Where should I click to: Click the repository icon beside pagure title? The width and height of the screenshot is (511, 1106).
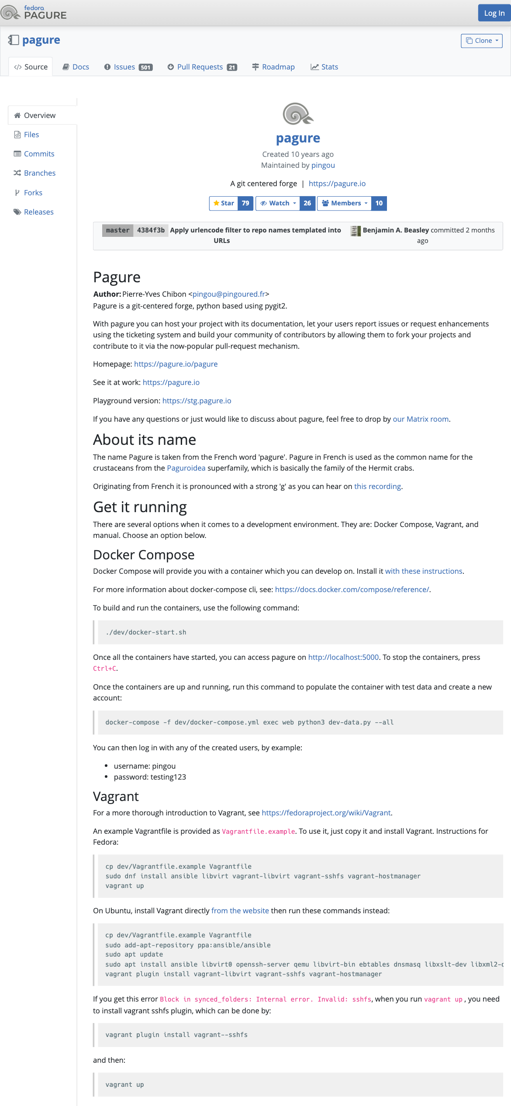click(x=14, y=40)
